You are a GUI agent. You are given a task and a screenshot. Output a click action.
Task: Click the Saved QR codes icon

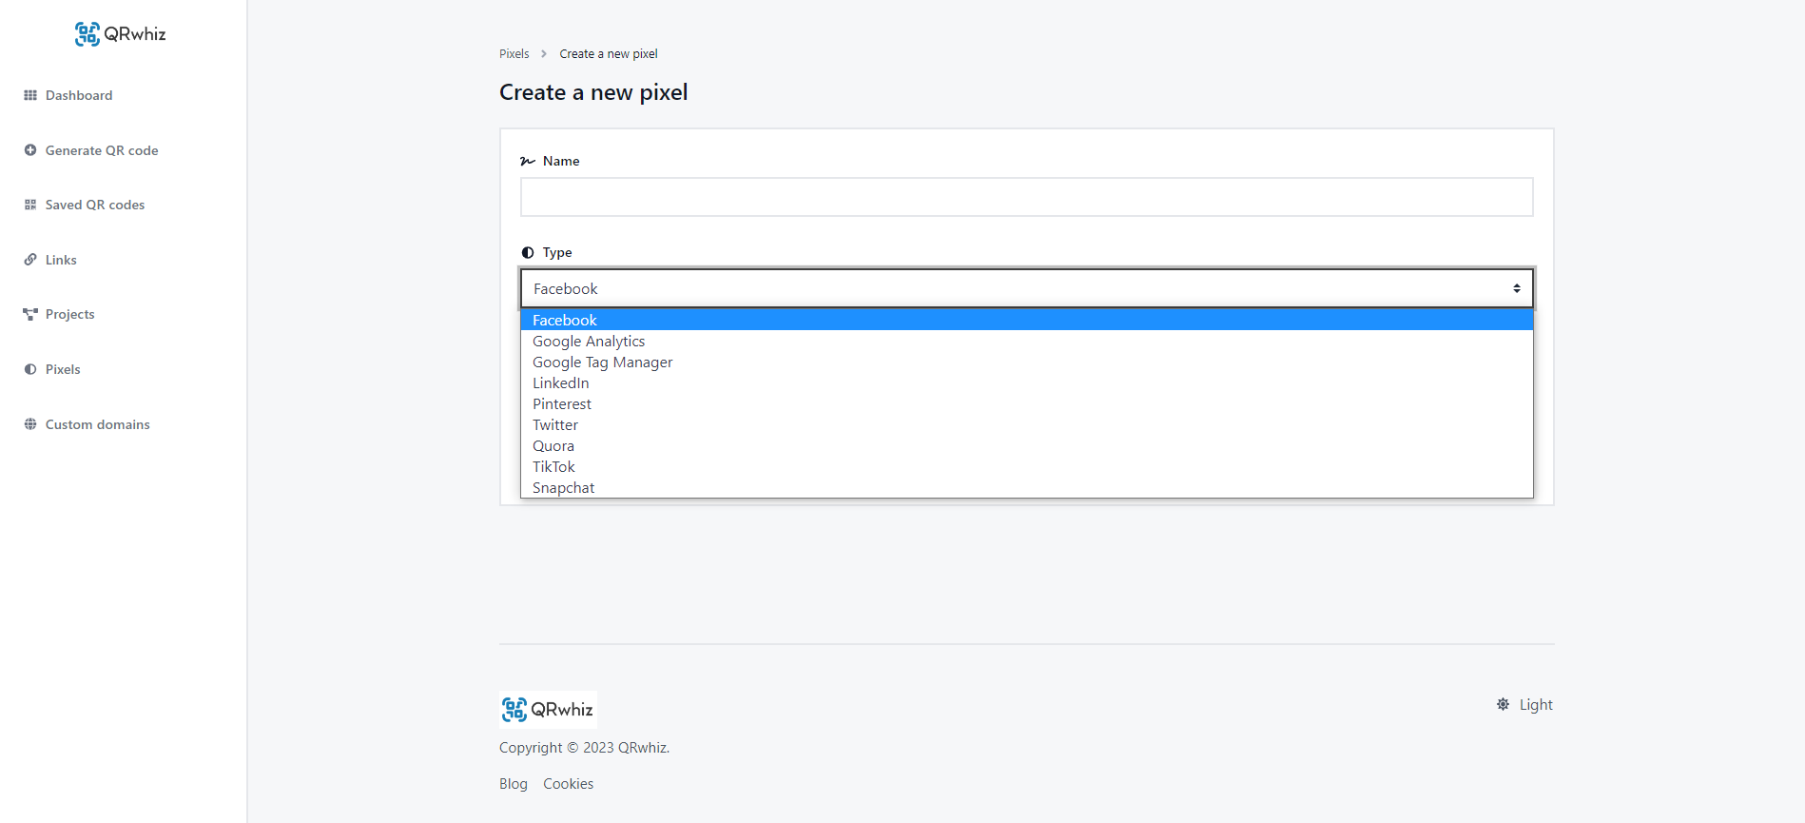click(x=30, y=205)
